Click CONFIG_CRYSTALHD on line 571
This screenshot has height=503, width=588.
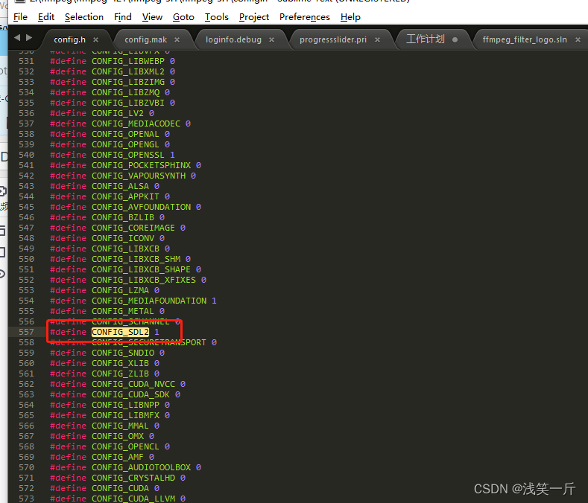pos(133,478)
